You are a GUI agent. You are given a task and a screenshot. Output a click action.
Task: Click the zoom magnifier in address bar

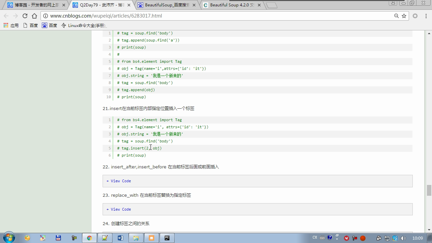[396, 16]
